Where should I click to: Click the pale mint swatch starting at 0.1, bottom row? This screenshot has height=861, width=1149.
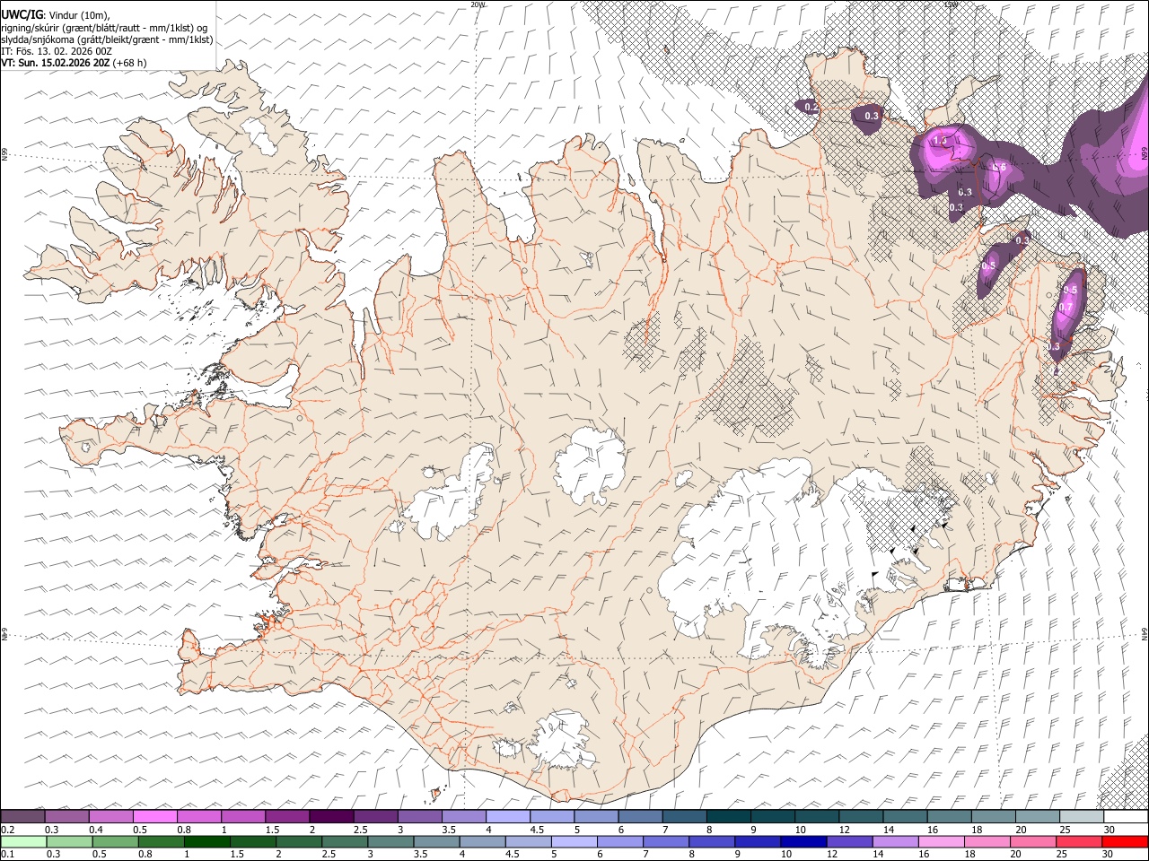[x=22, y=842]
